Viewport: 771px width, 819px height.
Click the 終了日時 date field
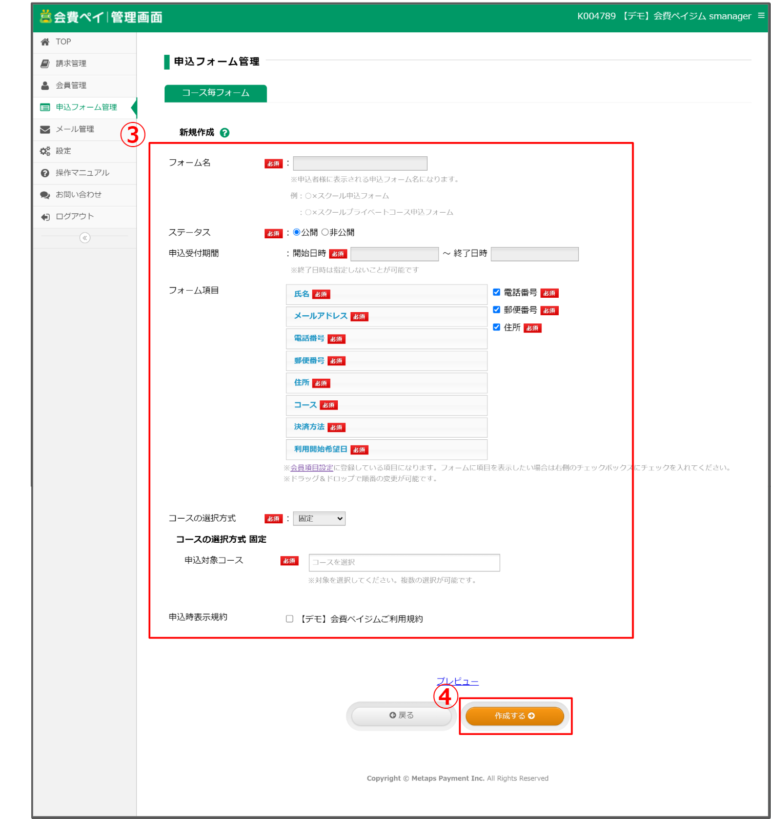535,254
